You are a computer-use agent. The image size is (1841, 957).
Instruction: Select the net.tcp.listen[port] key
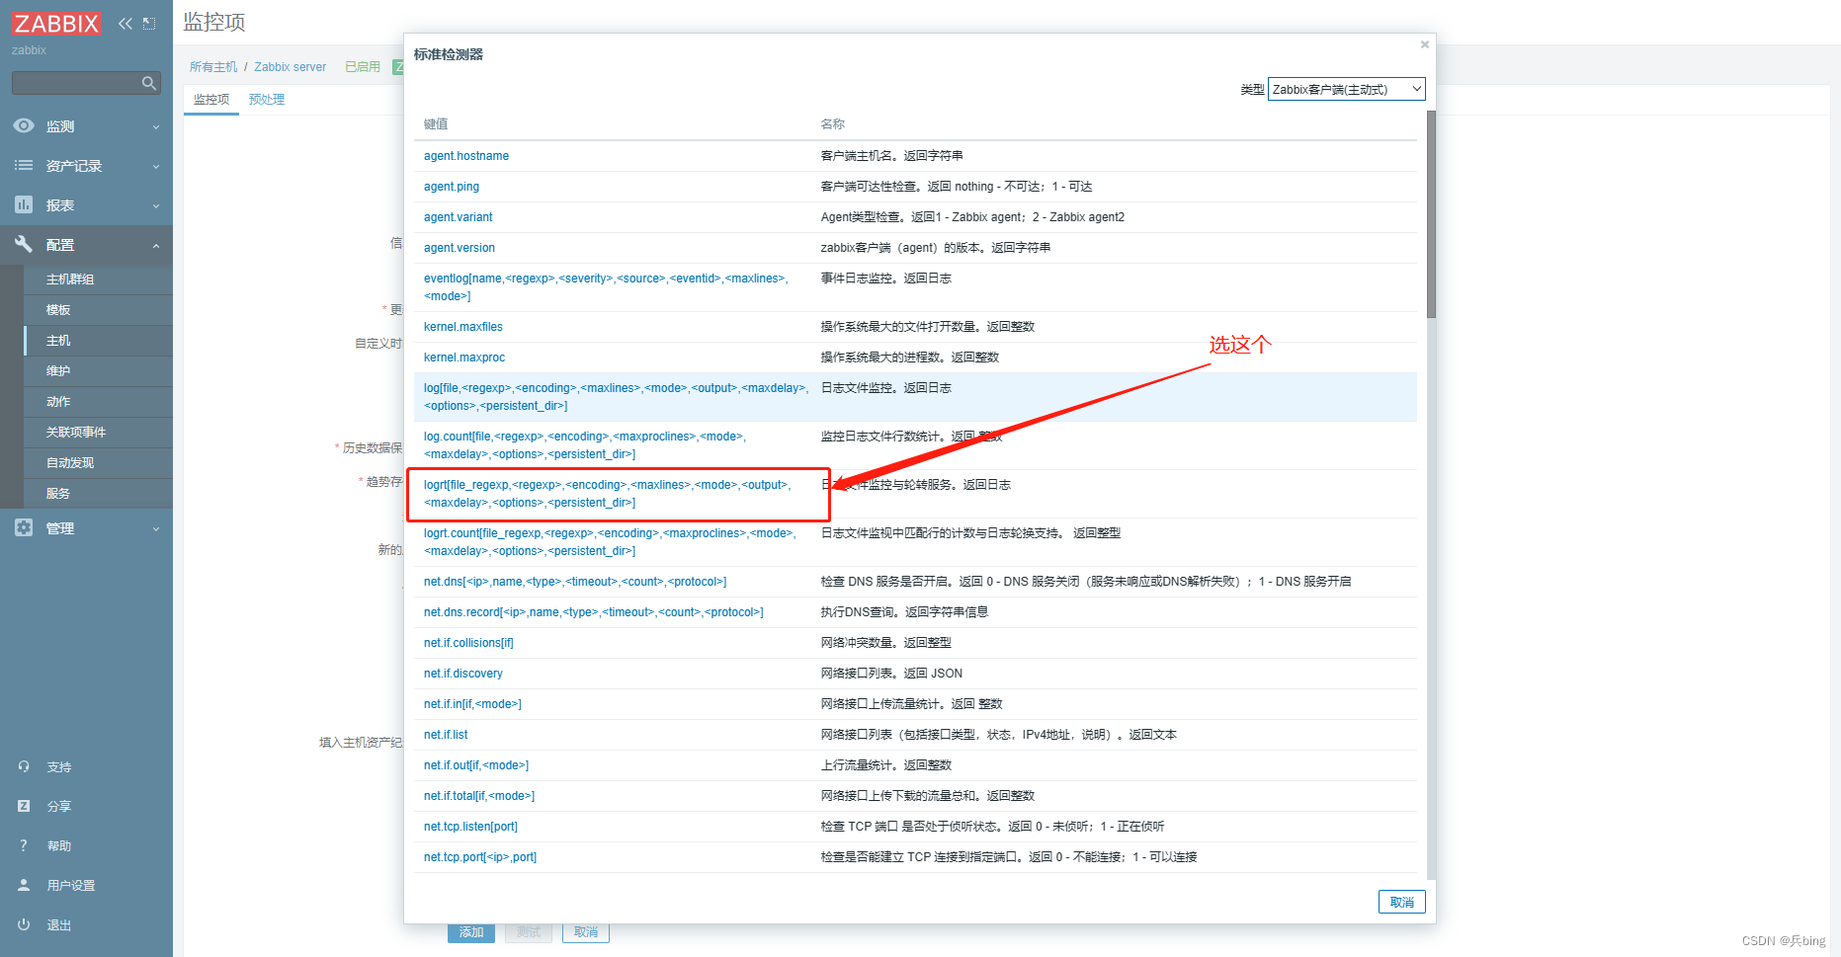point(470,827)
